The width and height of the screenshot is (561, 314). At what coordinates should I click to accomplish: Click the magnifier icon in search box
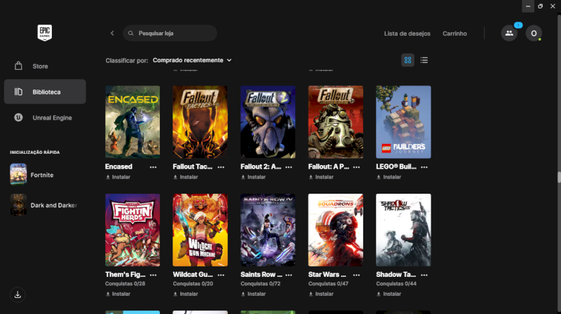click(130, 33)
